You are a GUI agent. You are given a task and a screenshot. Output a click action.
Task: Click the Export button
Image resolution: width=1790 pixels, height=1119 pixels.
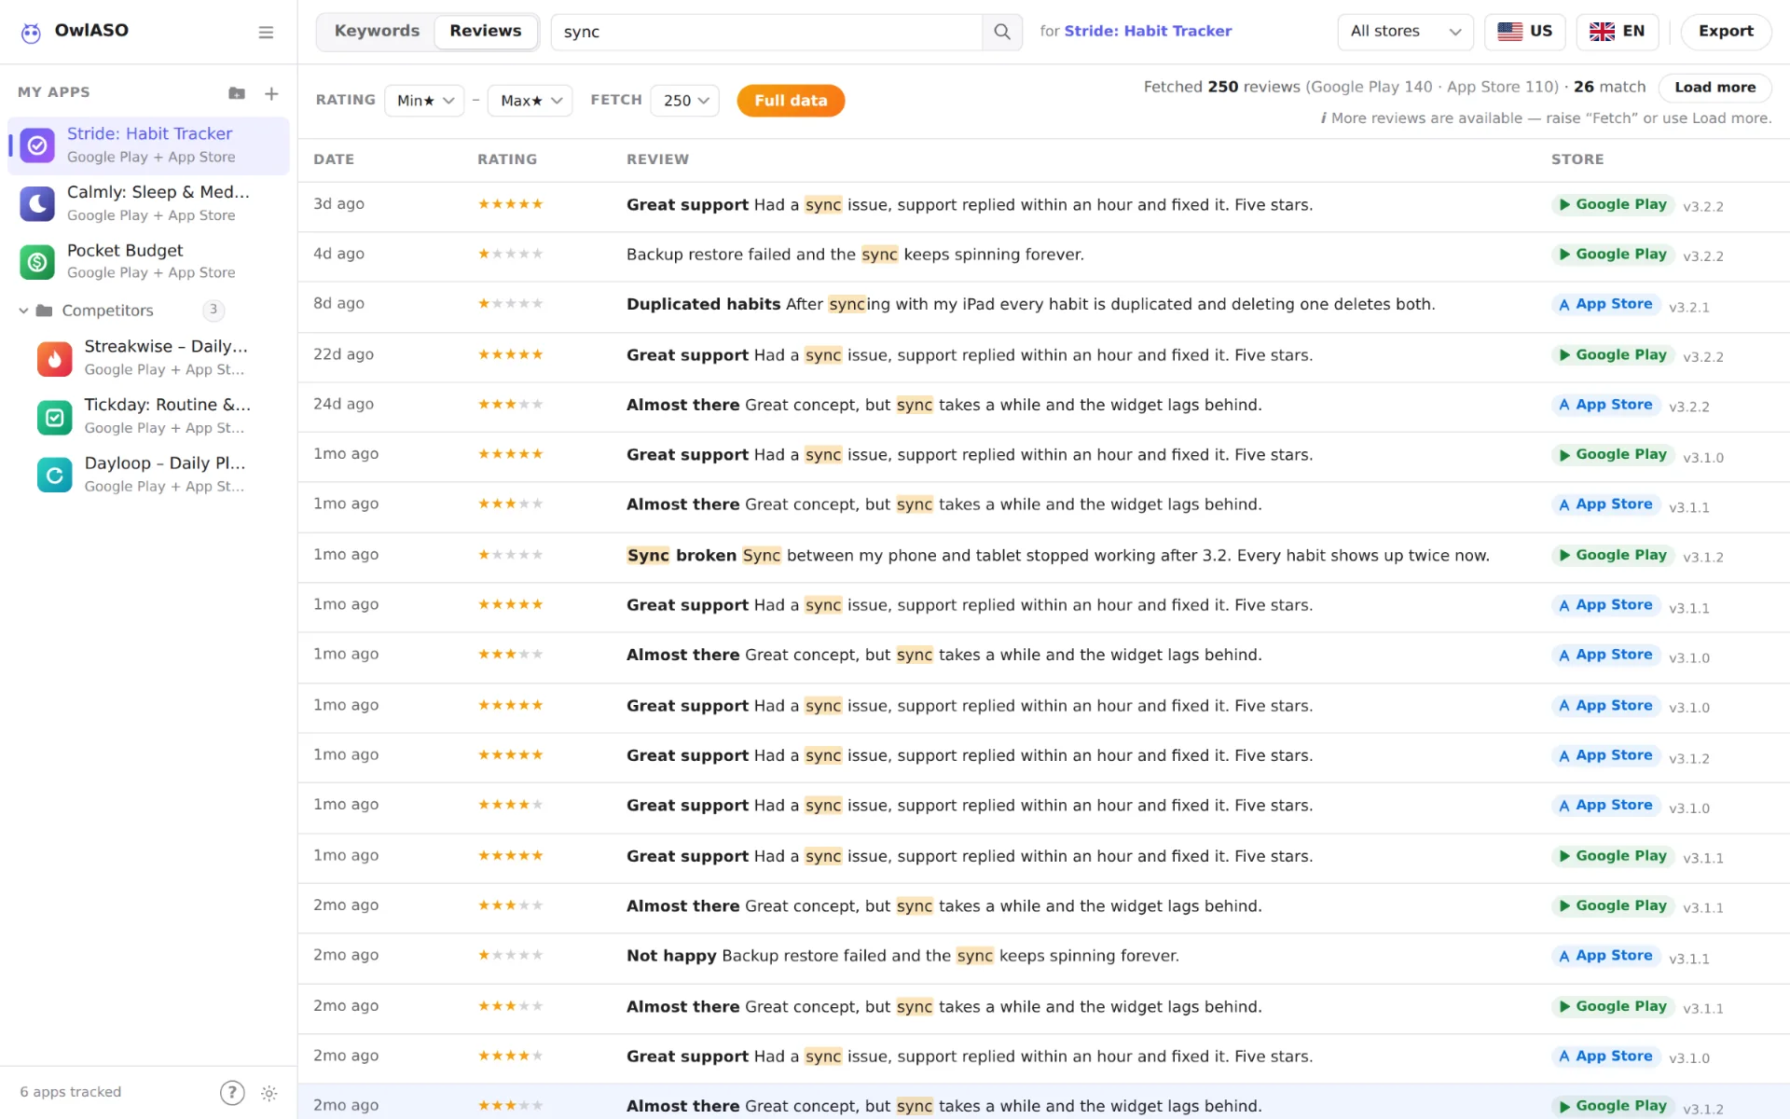point(1726,32)
